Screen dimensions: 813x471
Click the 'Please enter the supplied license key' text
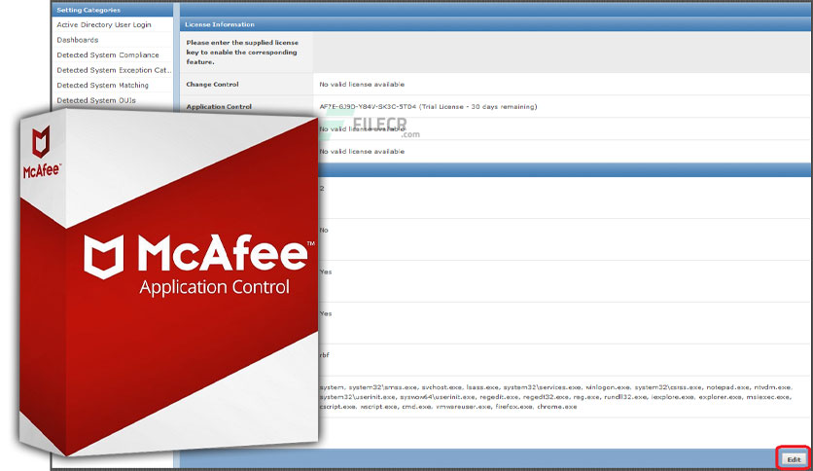click(x=242, y=52)
